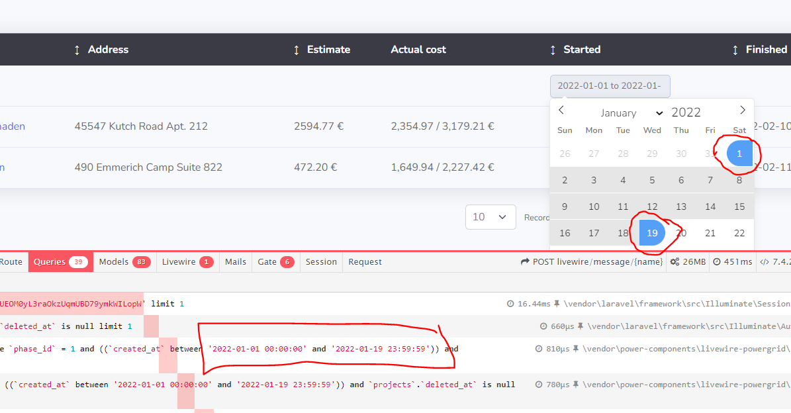The height and width of the screenshot is (413, 791).
Task: Switch to the Models tab
Action: [x=123, y=261]
